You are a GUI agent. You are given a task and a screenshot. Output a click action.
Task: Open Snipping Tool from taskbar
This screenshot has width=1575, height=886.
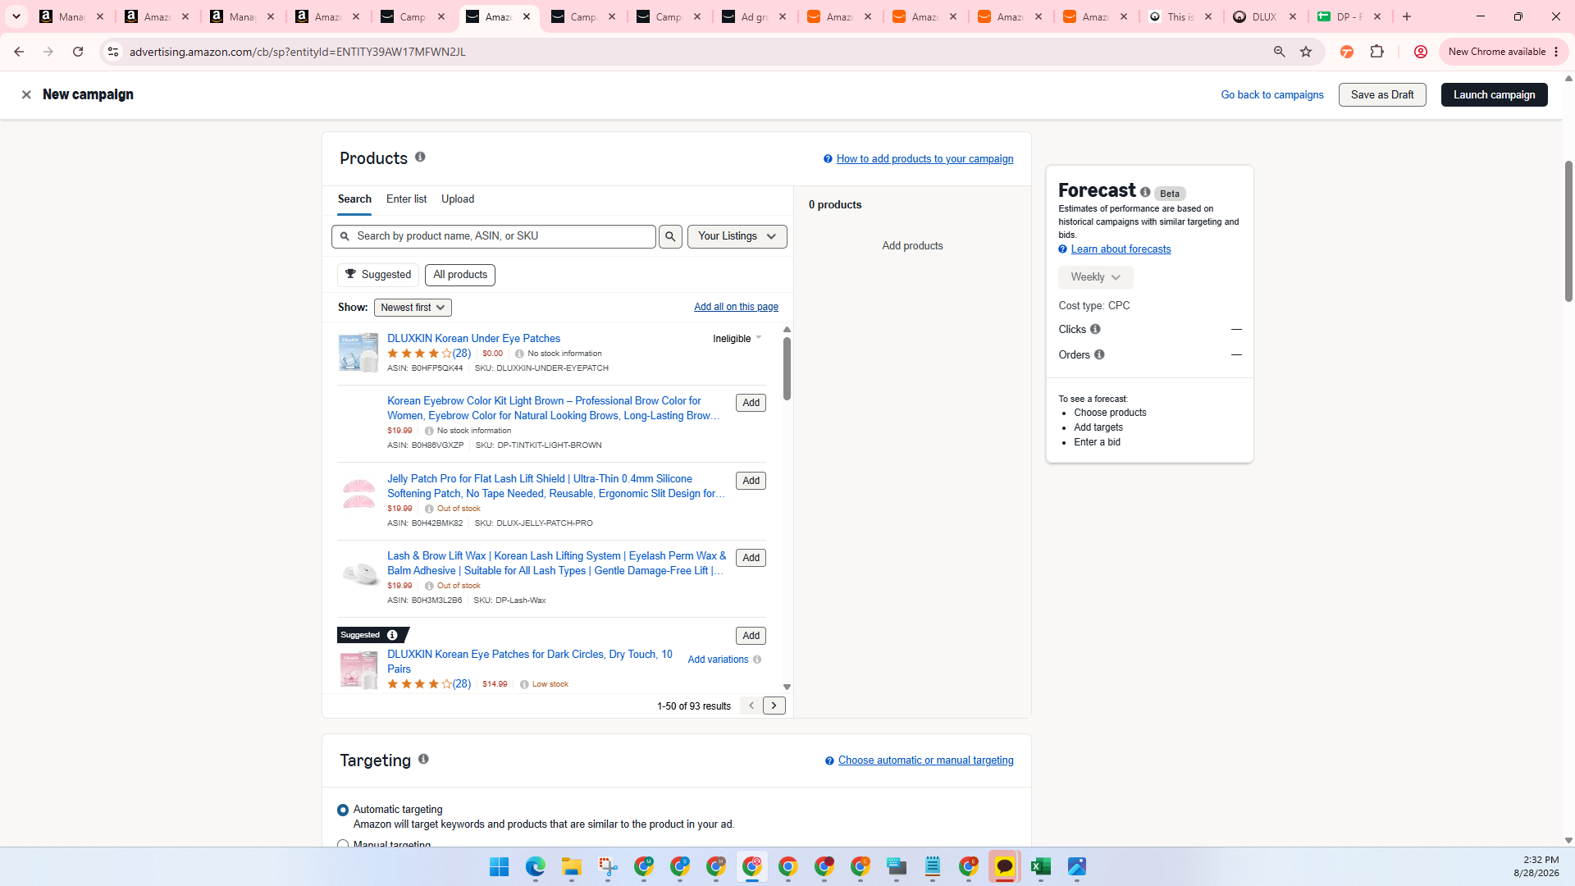pos(608,867)
